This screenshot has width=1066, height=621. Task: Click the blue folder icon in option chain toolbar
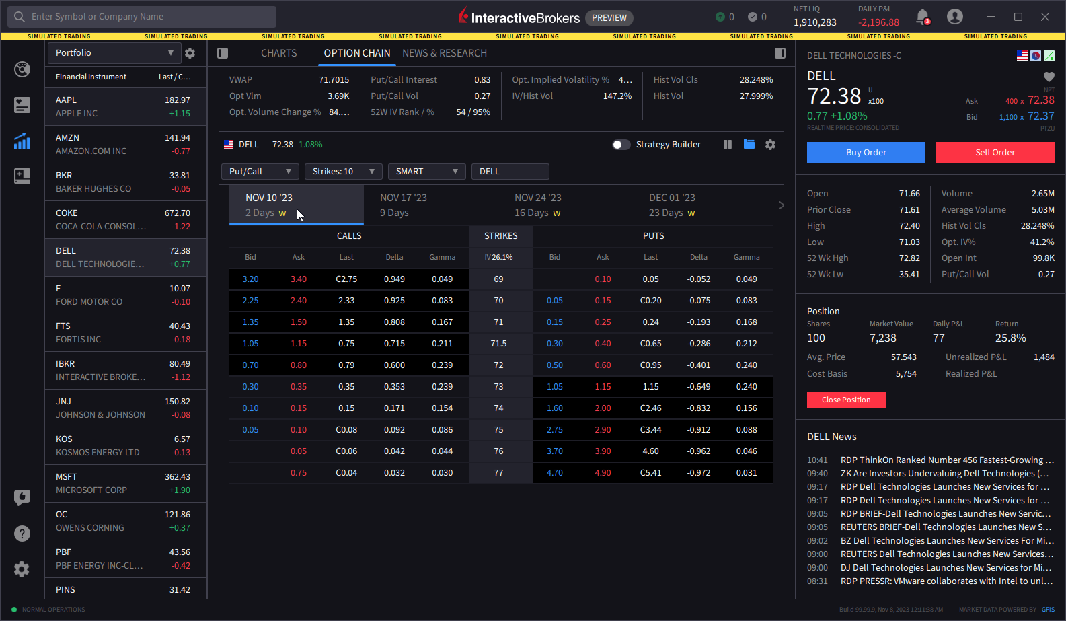(x=749, y=145)
